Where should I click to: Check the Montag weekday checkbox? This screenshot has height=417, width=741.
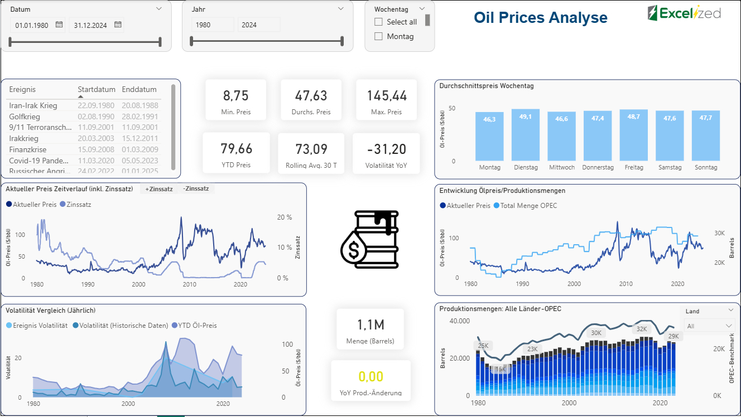[x=379, y=36]
